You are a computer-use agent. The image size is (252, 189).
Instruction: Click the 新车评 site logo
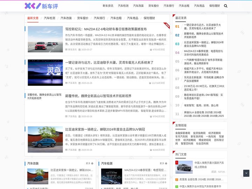(x=41, y=6)
